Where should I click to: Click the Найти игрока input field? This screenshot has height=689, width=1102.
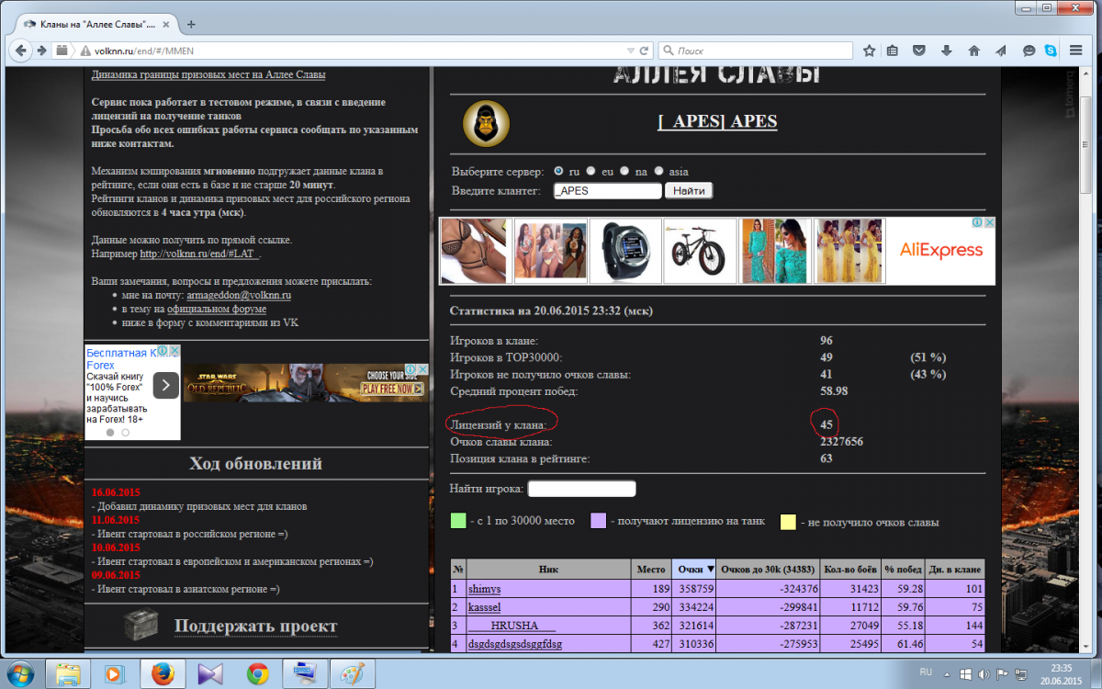pyautogui.click(x=581, y=489)
